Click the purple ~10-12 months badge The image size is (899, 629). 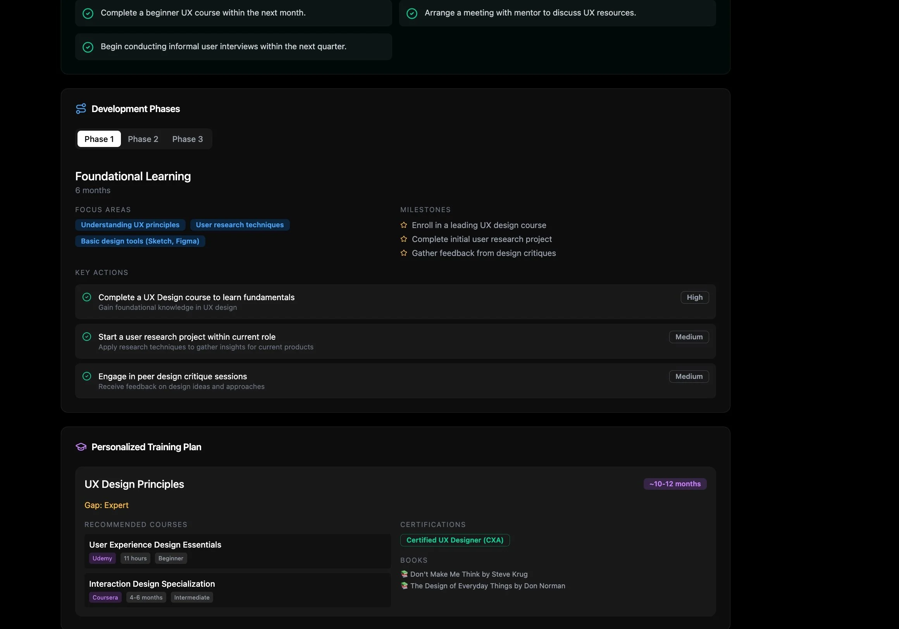coord(675,484)
